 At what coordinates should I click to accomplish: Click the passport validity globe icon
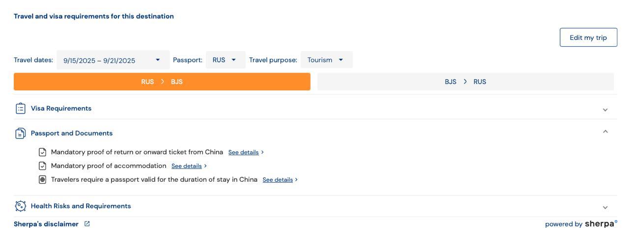point(43,180)
